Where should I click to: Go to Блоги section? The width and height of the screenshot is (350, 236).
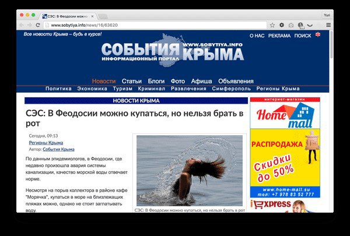pos(156,81)
